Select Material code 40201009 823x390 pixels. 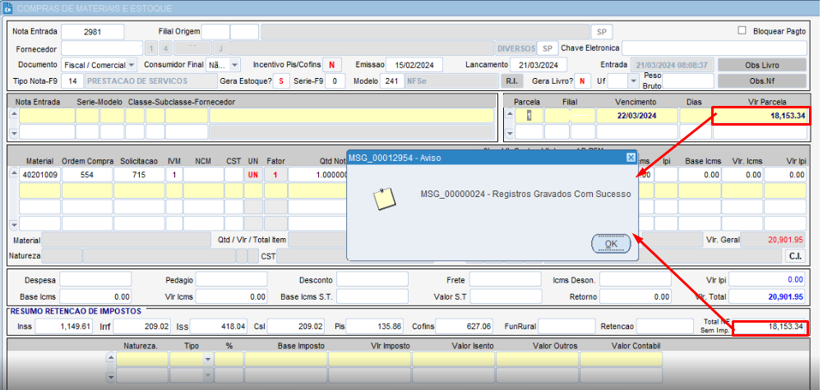point(40,175)
